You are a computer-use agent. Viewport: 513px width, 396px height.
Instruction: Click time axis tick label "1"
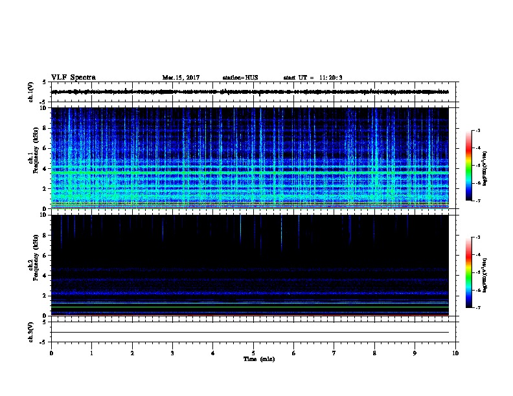(91, 353)
